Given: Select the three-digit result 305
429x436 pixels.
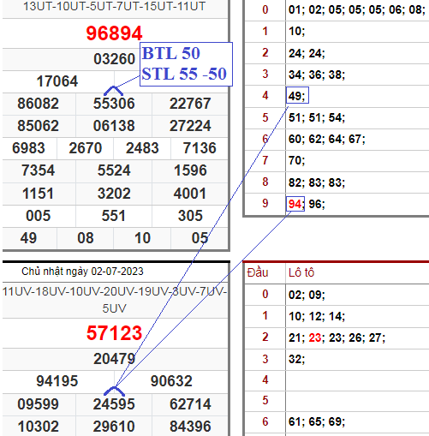Looking at the screenshot, I should tap(190, 216).
